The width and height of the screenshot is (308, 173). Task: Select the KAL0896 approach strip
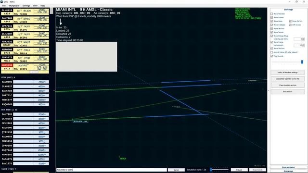click(x=25, y=82)
